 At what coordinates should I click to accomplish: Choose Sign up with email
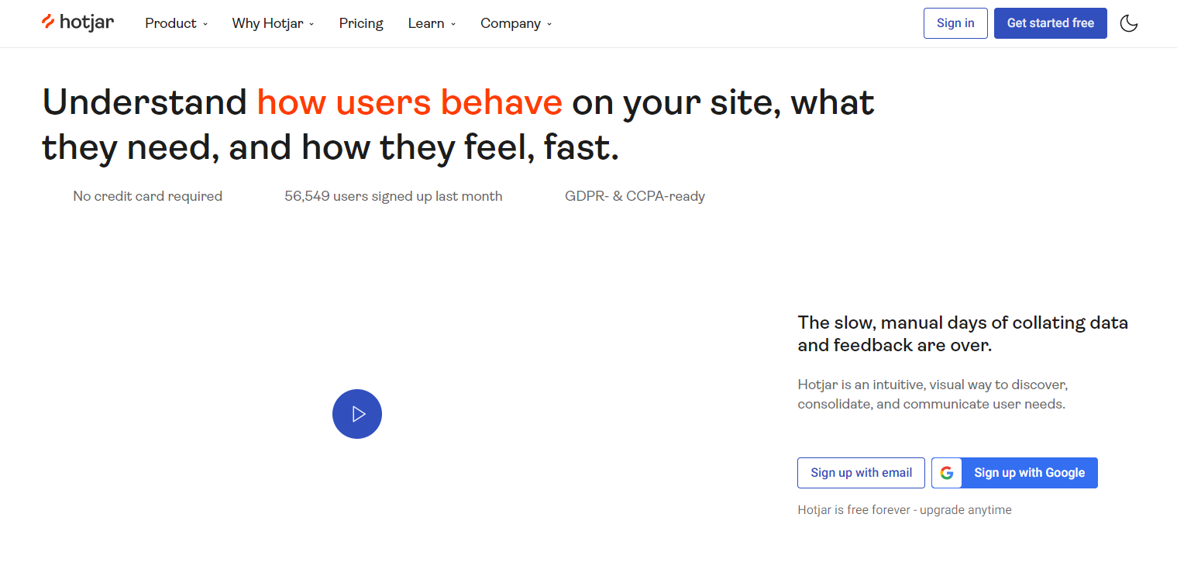(861, 473)
